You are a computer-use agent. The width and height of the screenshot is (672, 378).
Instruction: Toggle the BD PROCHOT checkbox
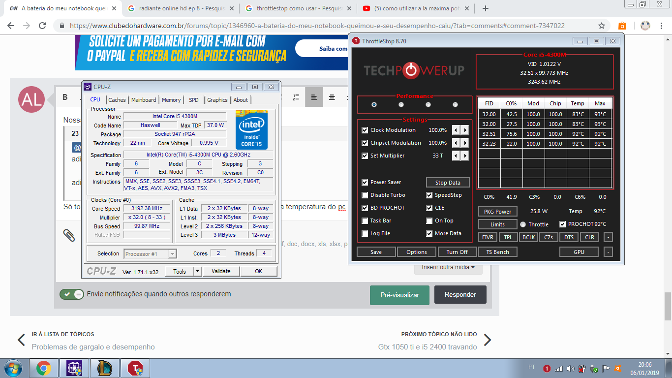365,208
